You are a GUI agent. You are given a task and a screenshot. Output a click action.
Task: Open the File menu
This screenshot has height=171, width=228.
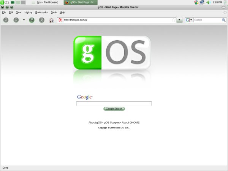[4, 13]
